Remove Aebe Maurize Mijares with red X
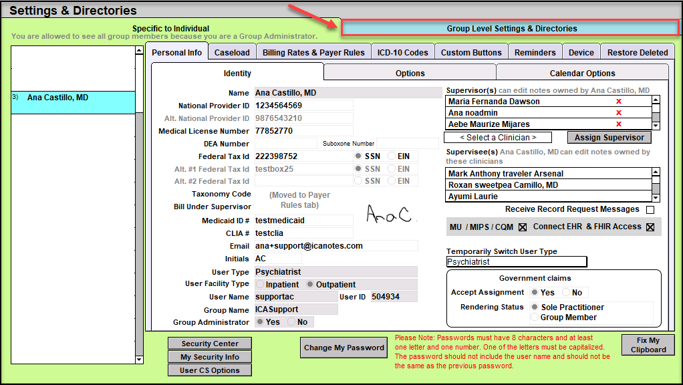 pyautogui.click(x=619, y=124)
